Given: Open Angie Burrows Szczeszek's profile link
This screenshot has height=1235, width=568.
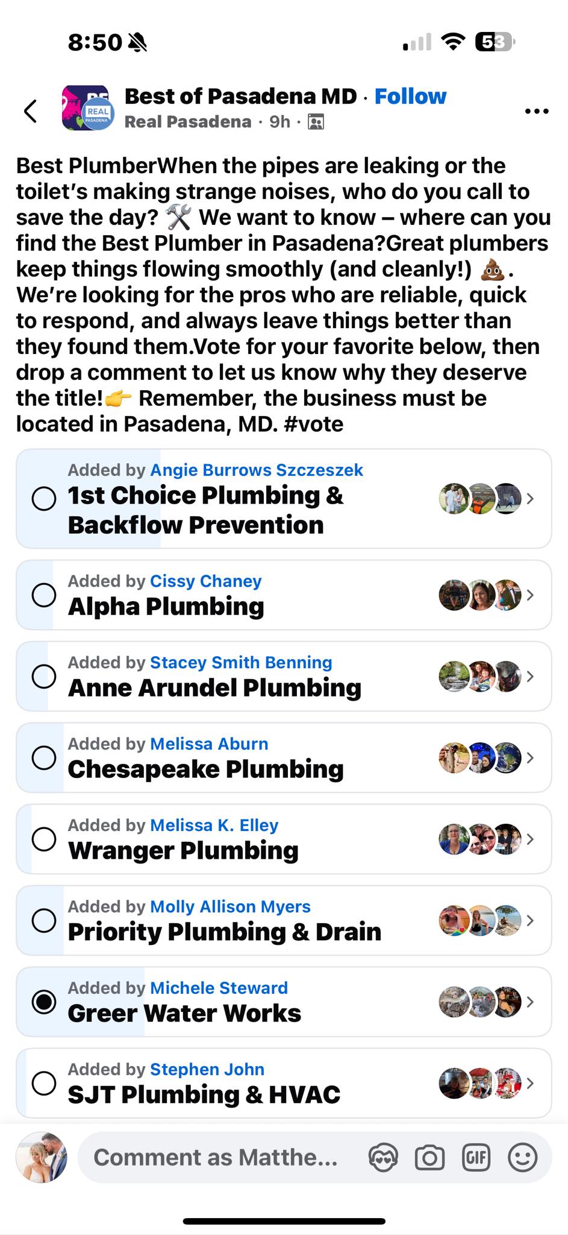Looking at the screenshot, I should [x=257, y=470].
